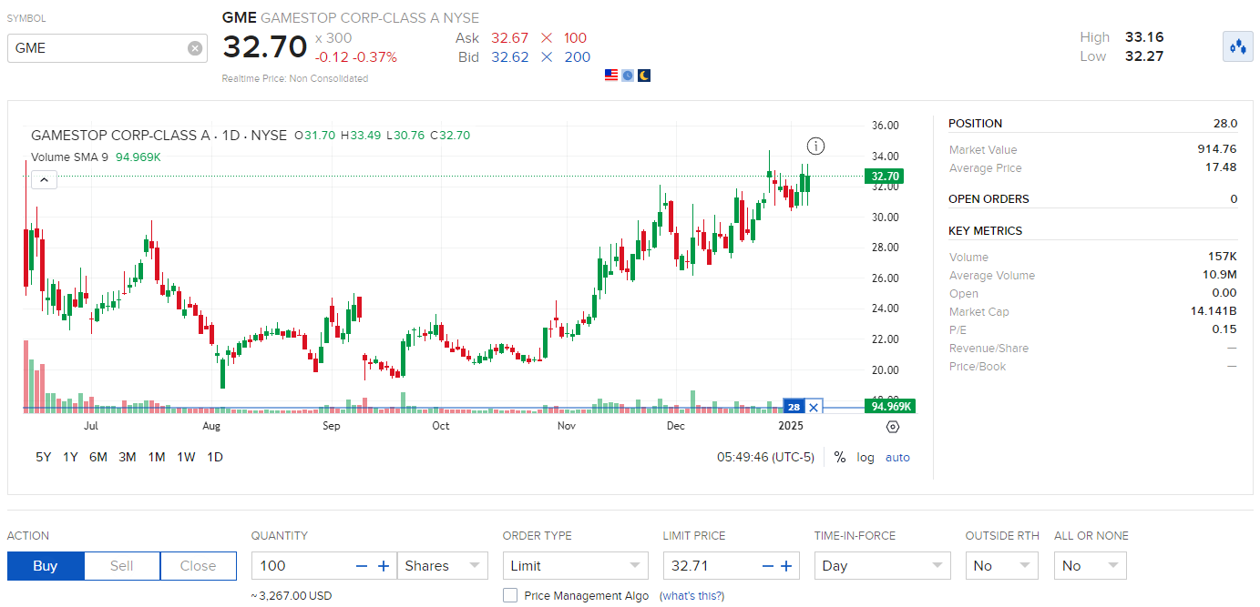Viewport: 1260px width, 607px height.
Task: Click the pre-market clock icon
Action: click(628, 75)
